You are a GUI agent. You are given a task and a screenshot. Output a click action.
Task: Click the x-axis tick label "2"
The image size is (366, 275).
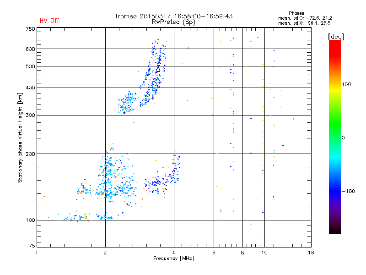point(105,253)
